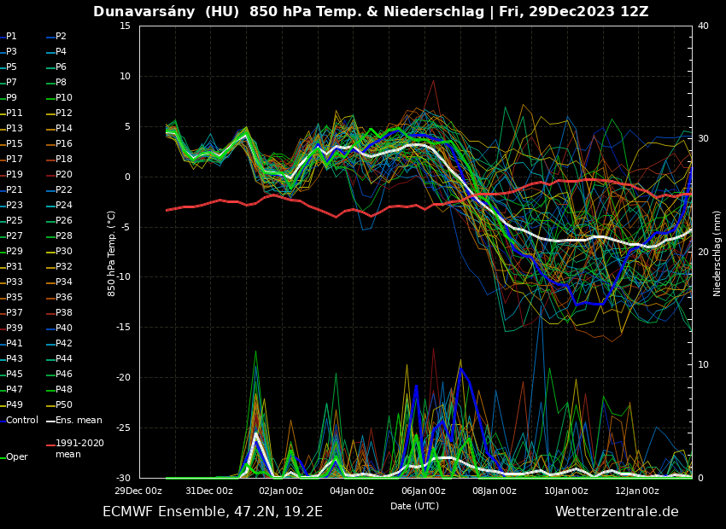Open the Wetterzentrale.de link text
Screen dimensions: 726x529
coord(617,512)
